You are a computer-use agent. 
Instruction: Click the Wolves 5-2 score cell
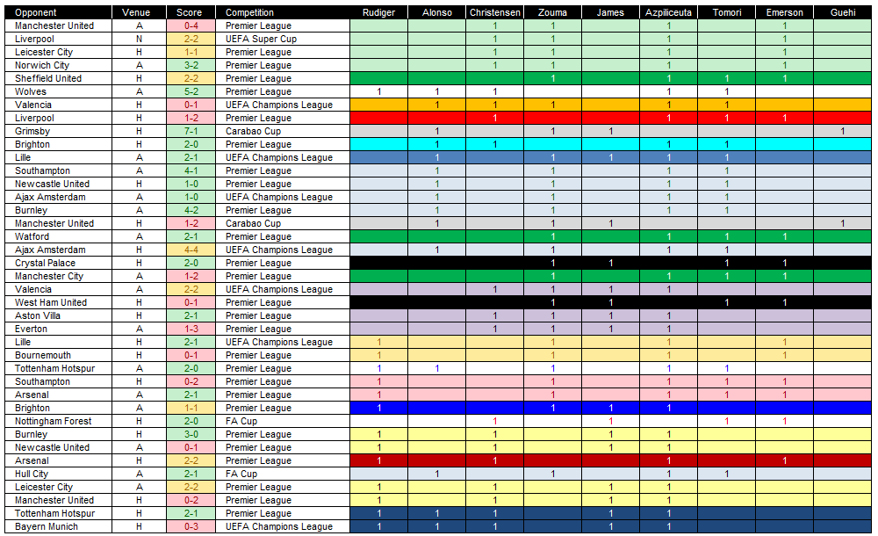(x=191, y=91)
